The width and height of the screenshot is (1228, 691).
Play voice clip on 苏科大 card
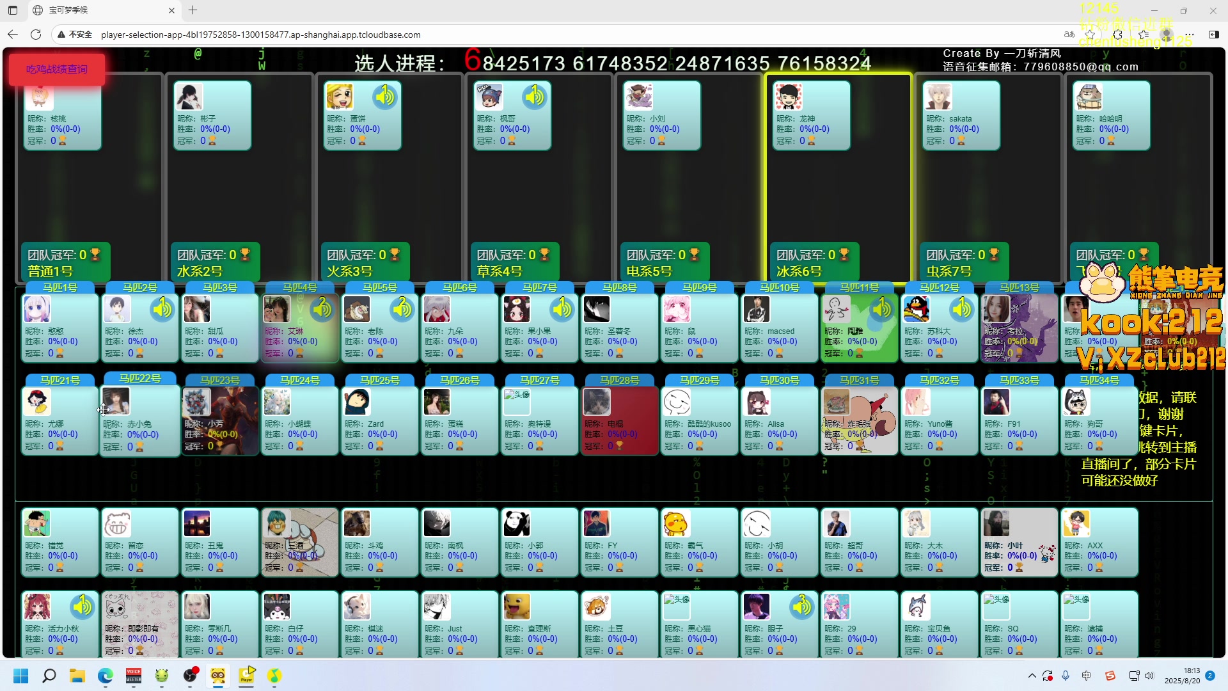(x=961, y=310)
